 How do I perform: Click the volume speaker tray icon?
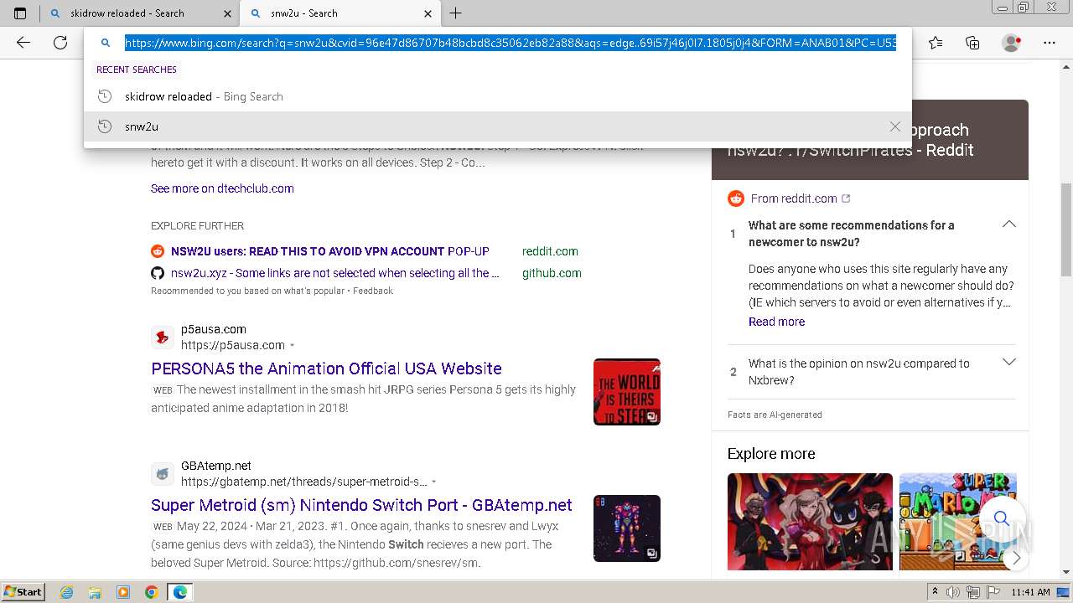[954, 592]
